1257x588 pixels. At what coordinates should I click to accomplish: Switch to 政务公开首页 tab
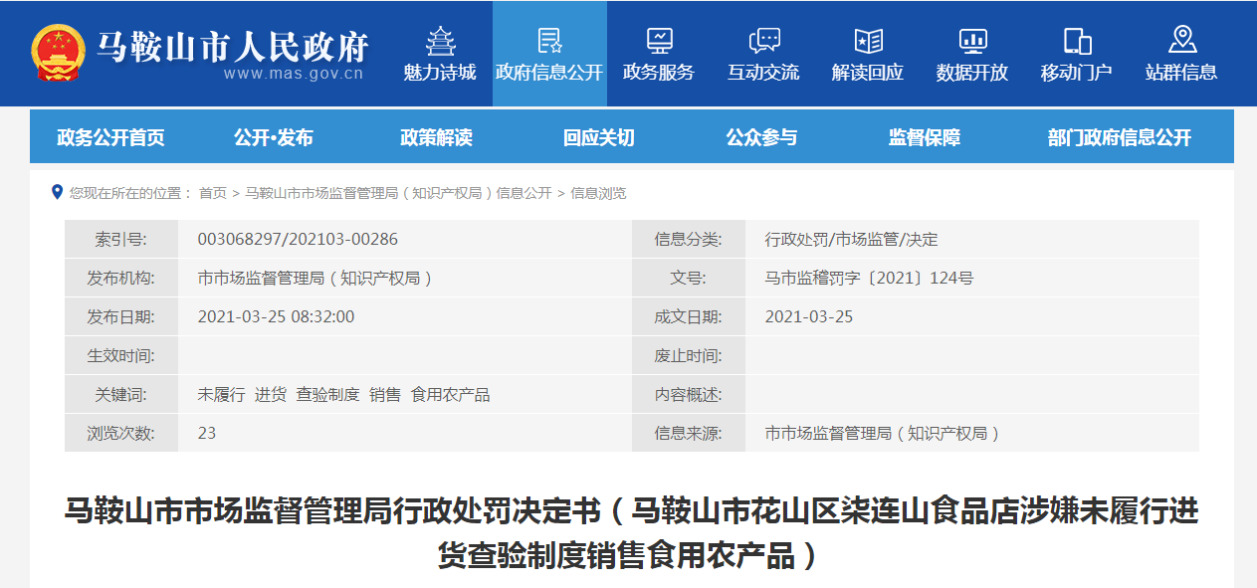[x=110, y=138]
